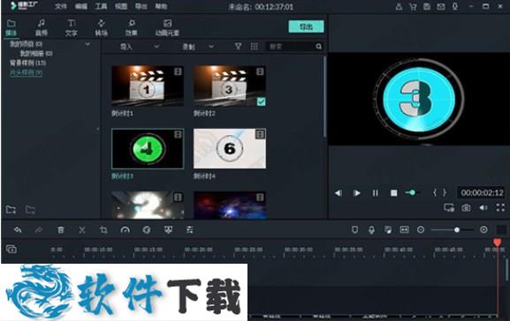Click the new folder icon in library
The image size is (510, 321).
(x=11, y=210)
